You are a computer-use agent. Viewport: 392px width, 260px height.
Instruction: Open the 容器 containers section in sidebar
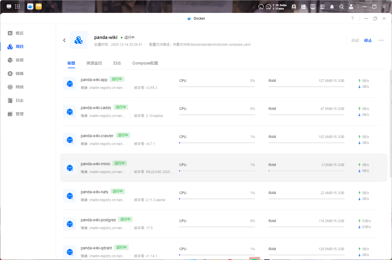tap(16, 60)
